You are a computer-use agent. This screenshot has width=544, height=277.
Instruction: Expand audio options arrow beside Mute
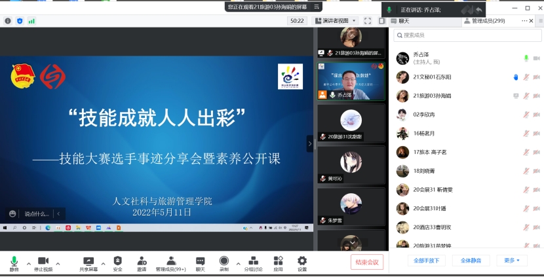coord(29,264)
